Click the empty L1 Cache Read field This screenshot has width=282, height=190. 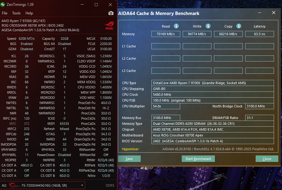[x=166, y=46]
